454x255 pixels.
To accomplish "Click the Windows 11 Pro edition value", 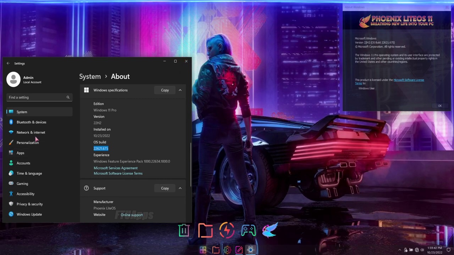I will [105, 110].
